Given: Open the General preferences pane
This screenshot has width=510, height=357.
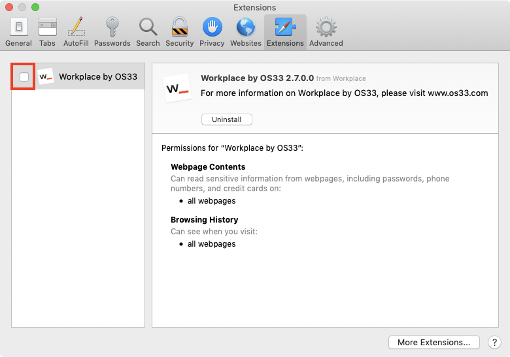Looking at the screenshot, I should pyautogui.click(x=18, y=32).
